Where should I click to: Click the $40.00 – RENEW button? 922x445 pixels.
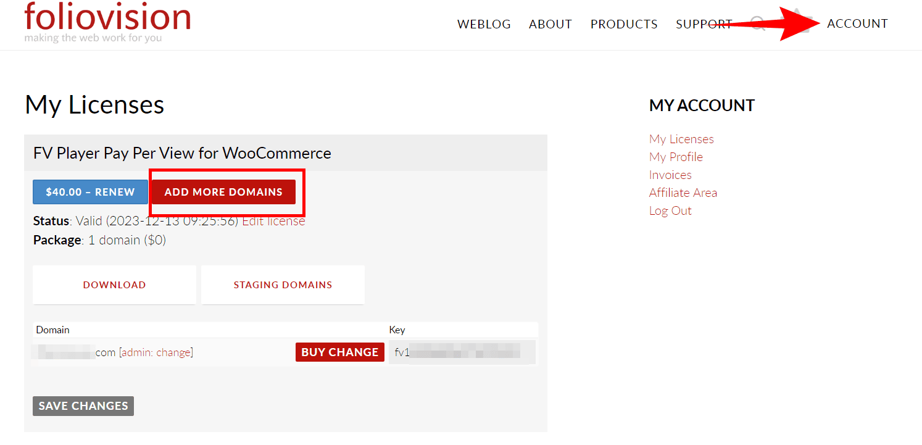tap(90, 192)
